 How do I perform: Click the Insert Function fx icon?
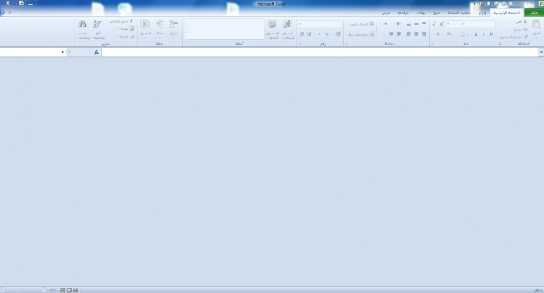96,52
